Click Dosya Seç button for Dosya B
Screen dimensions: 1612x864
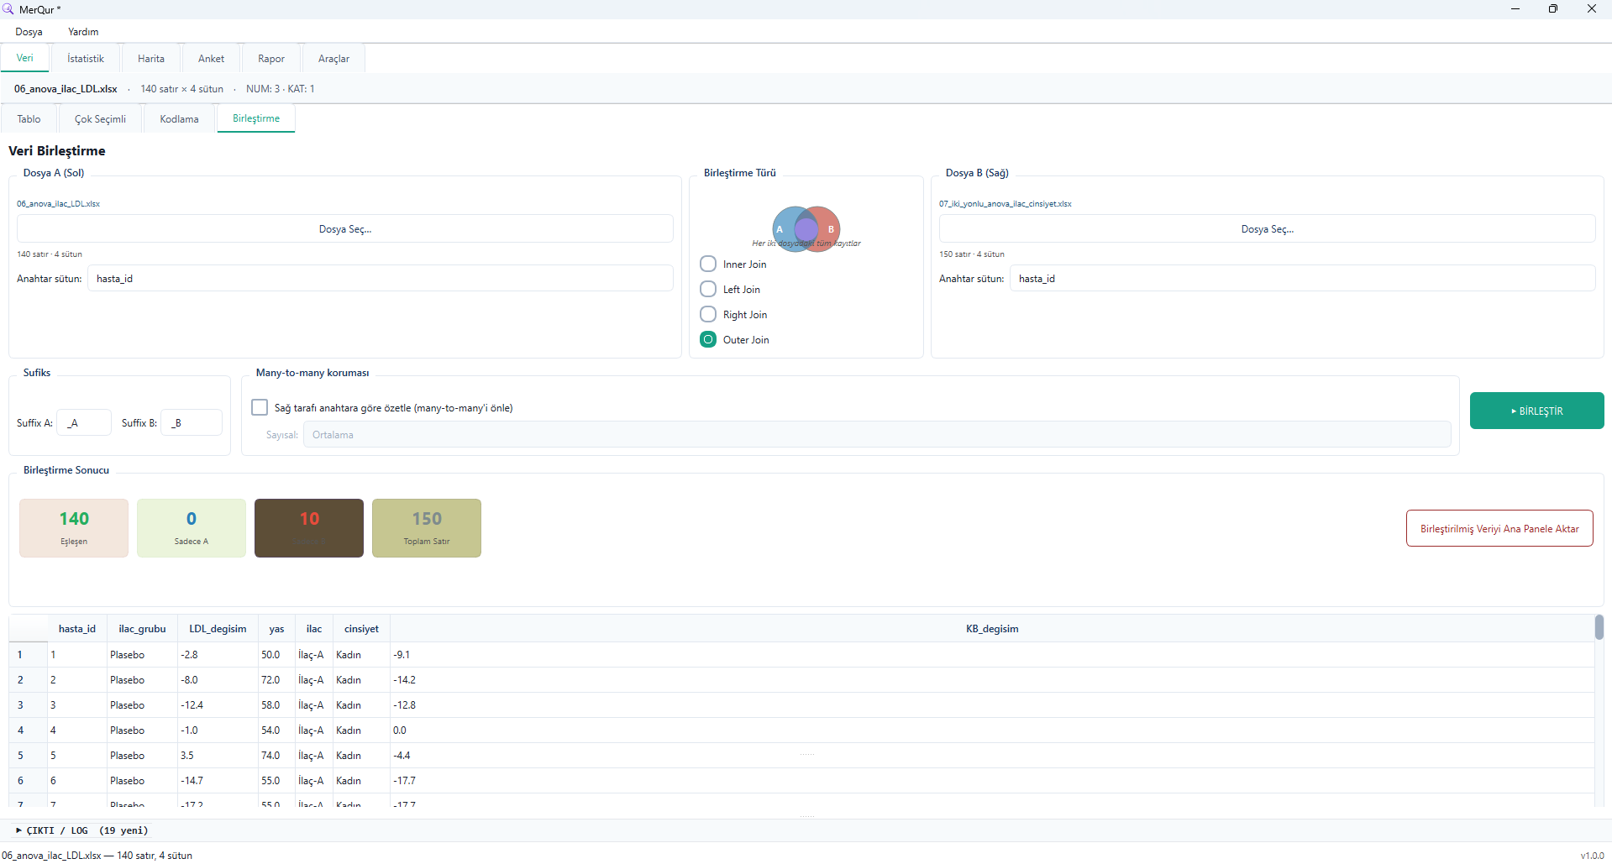pos(1267,229)
